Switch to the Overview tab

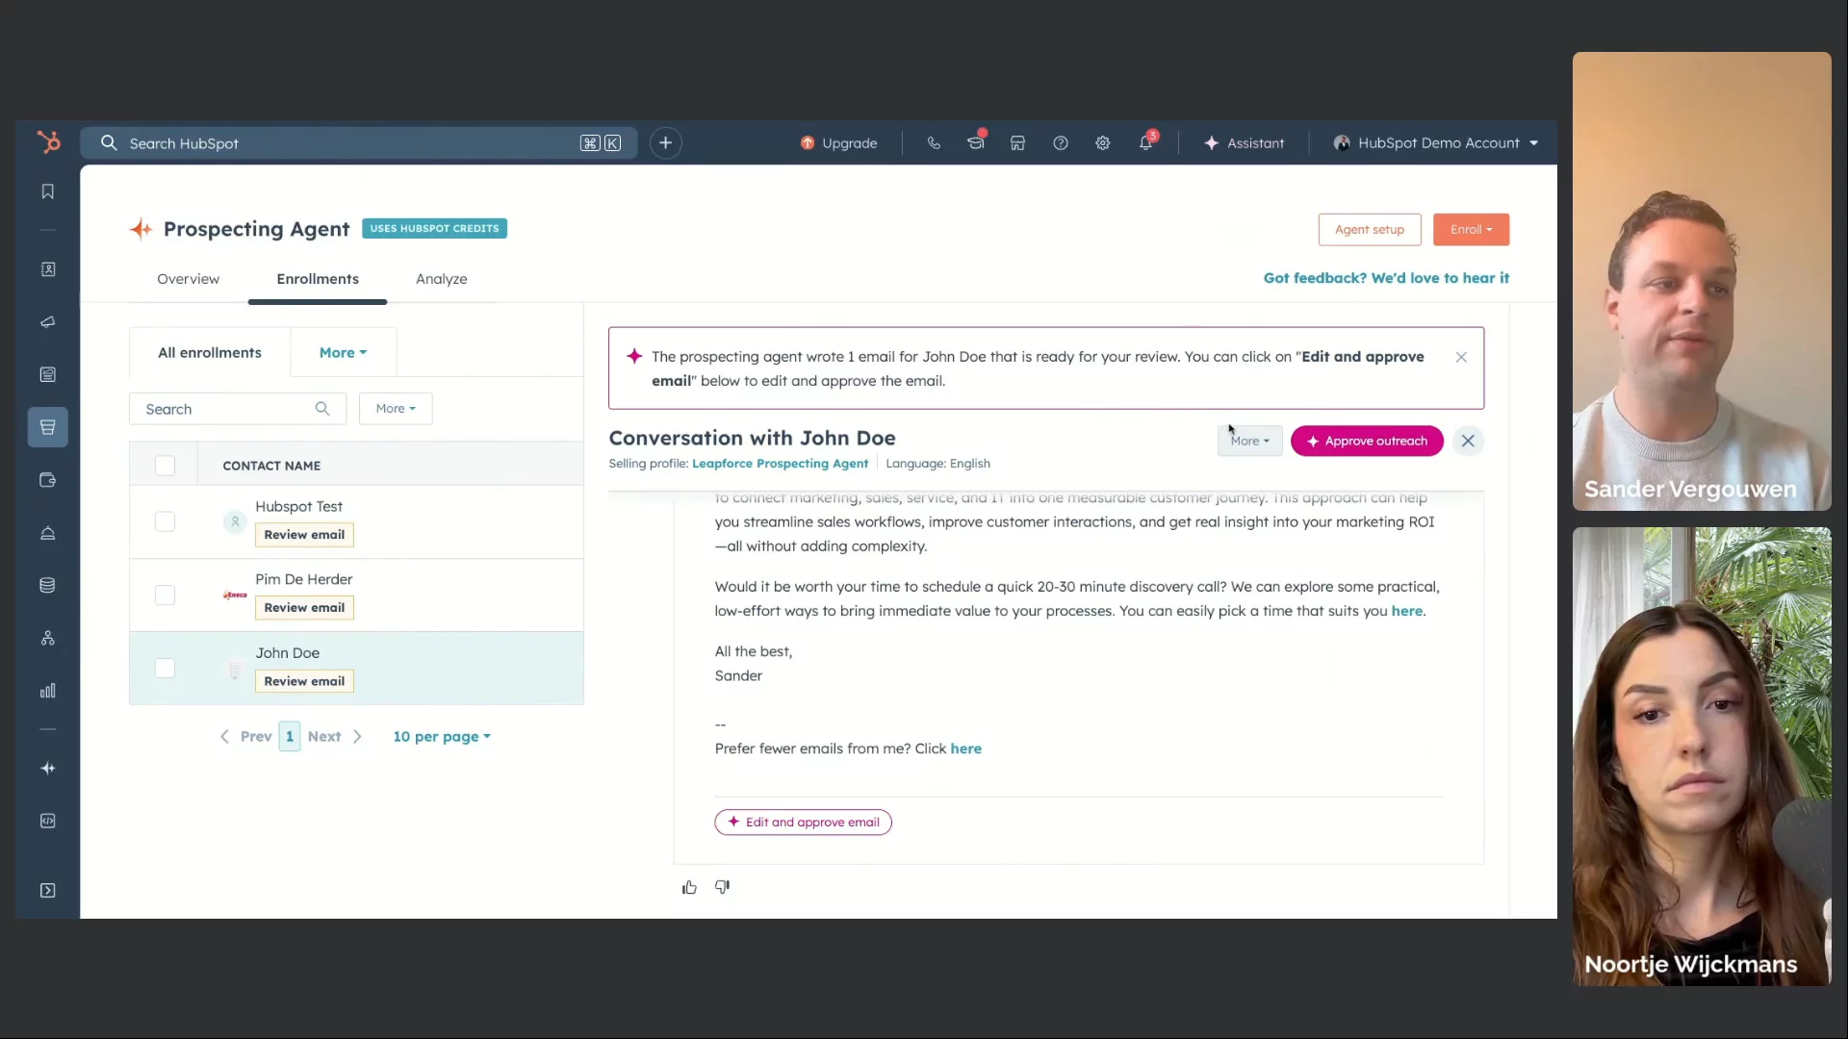[x=188, y=279]
